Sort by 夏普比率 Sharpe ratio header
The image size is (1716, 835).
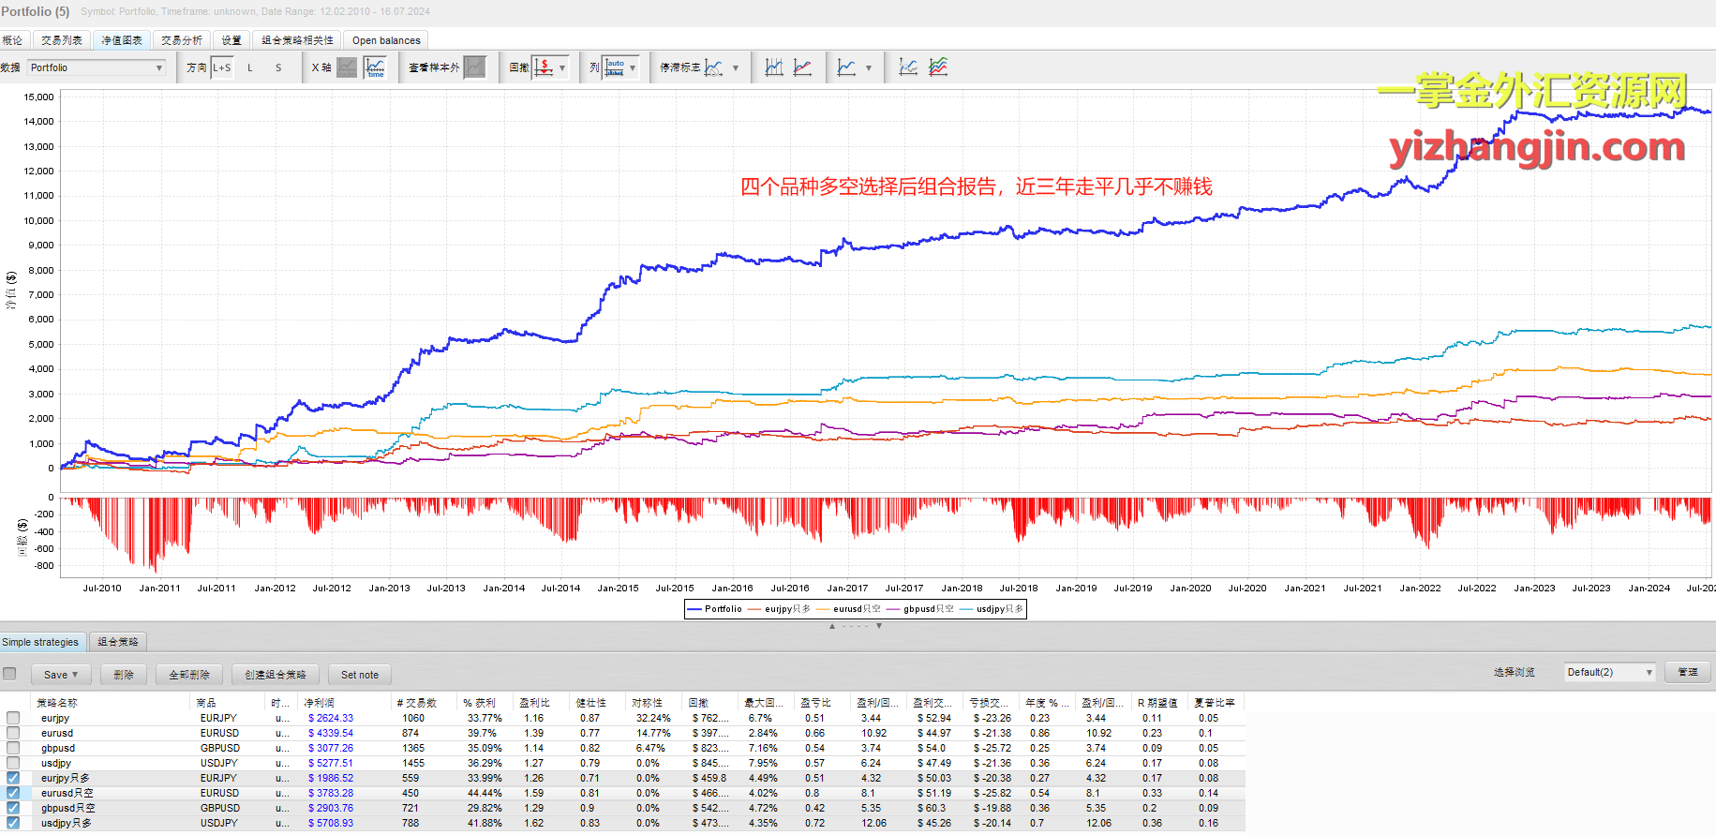coord(1215,703)
